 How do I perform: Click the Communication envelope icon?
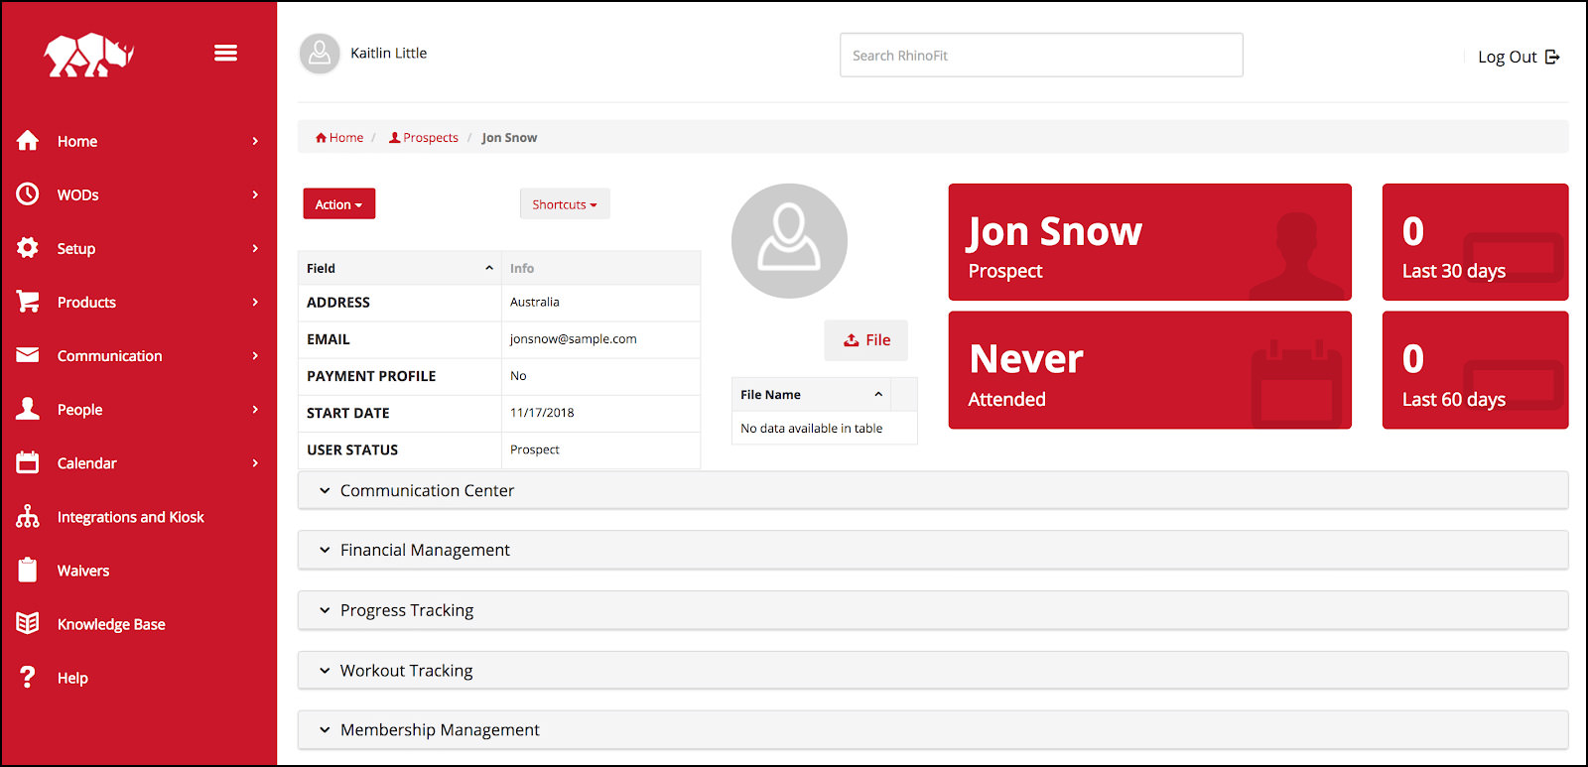pyautogui.click(x=28, y=355)
